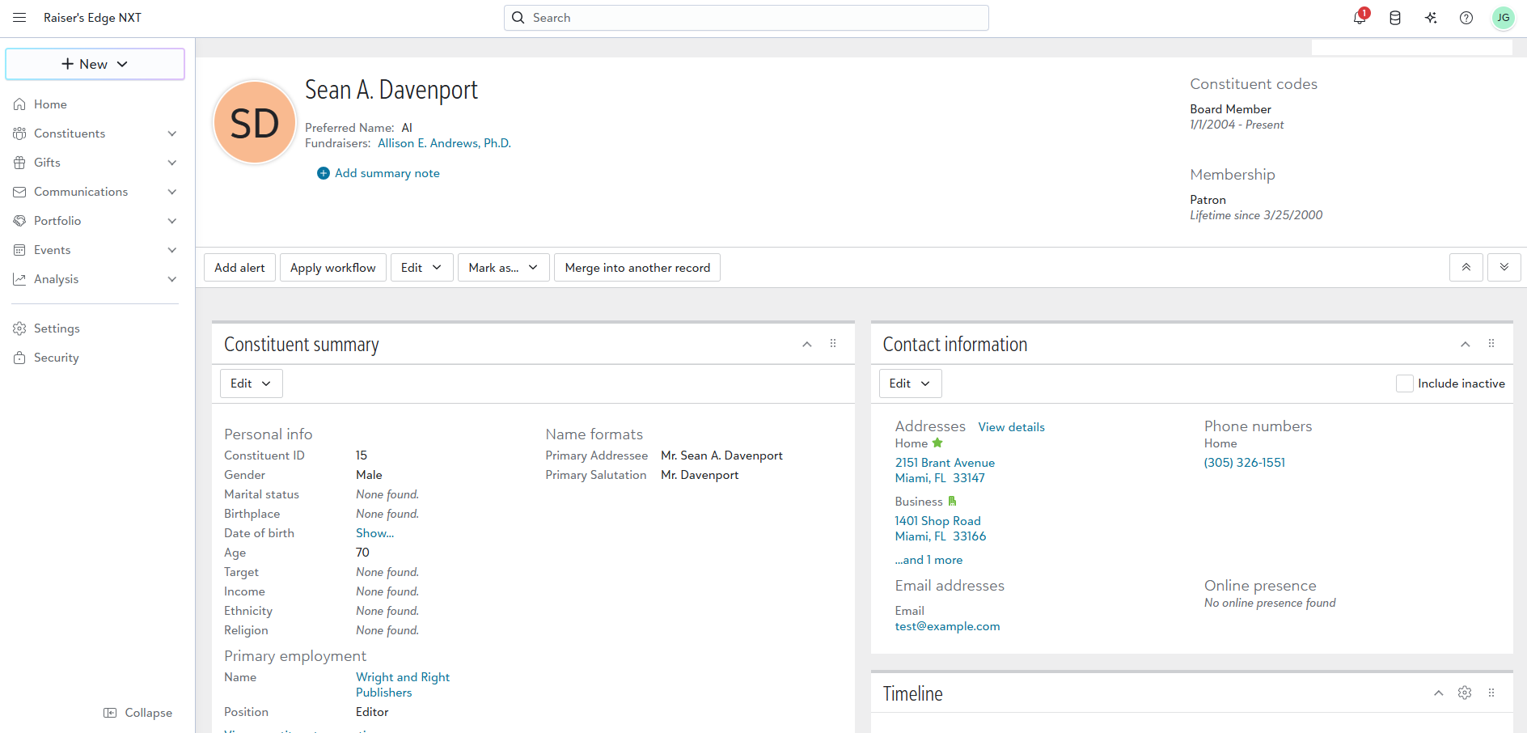Click Merge into another record button
1527x733 pixels.
coord(637,267)
